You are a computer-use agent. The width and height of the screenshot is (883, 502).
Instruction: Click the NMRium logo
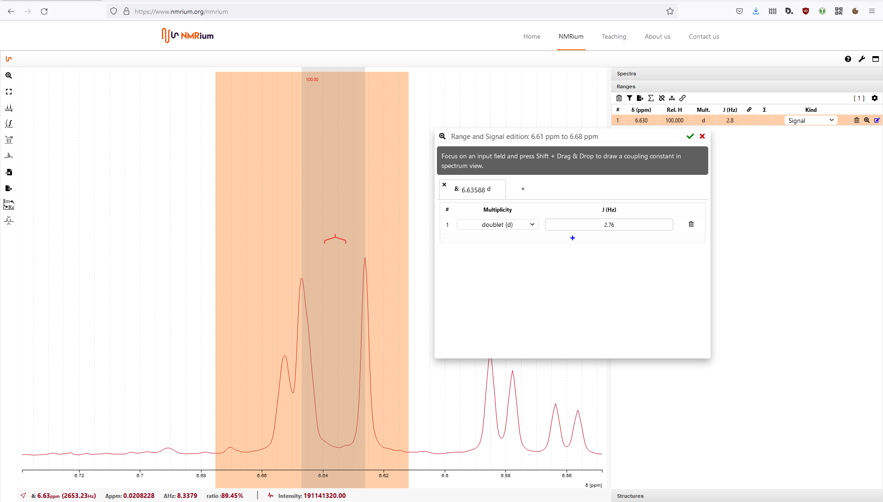coord(188,35)
